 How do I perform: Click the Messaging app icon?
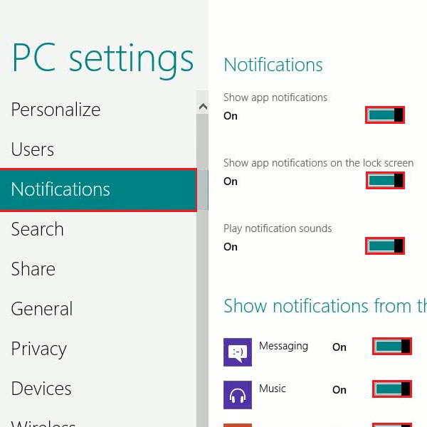(x=238, y=352)
